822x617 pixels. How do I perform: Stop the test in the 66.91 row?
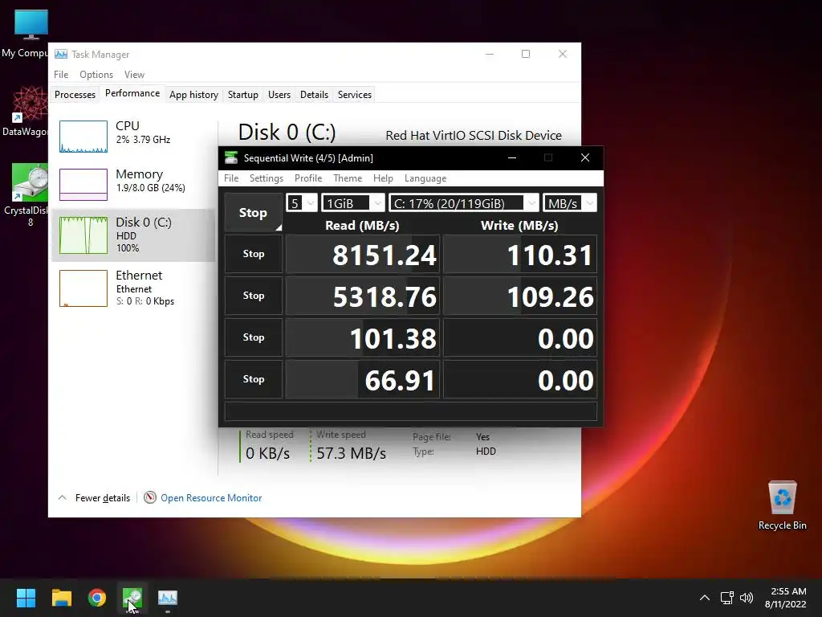pyautogui.click(x=254, y=379)
